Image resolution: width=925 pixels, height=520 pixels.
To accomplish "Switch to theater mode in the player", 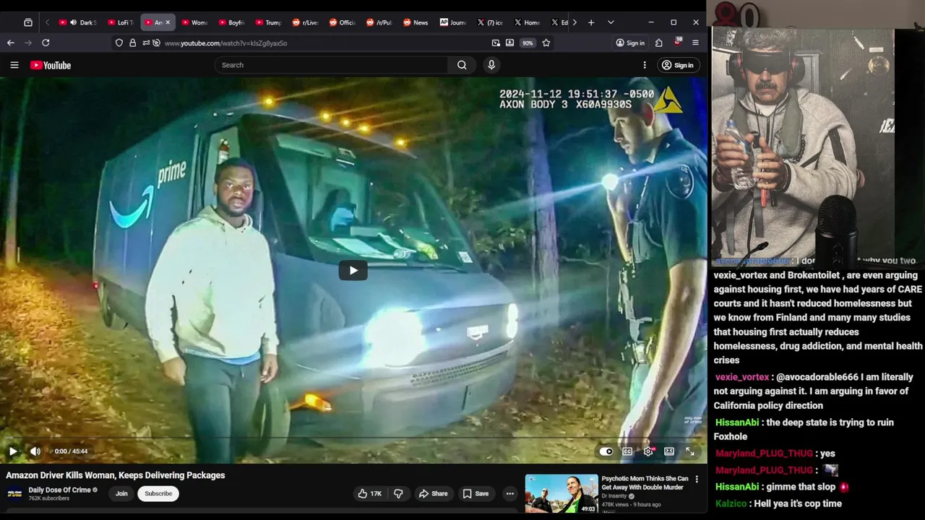I will click(x=669, y=451).
